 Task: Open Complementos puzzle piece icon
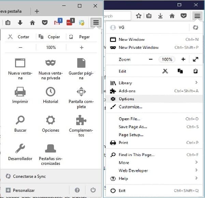(x=81, y=120)
